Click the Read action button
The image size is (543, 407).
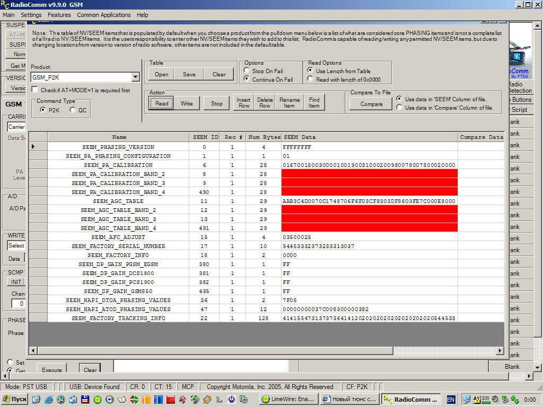point(161,103)
